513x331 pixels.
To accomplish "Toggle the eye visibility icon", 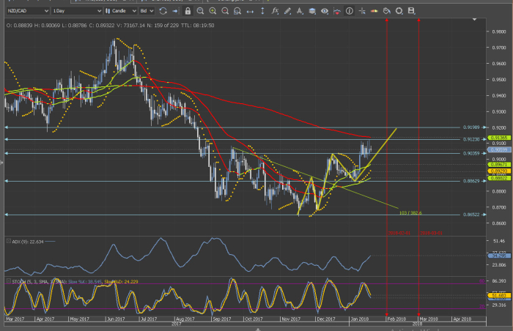I will (x=325, y=11).
